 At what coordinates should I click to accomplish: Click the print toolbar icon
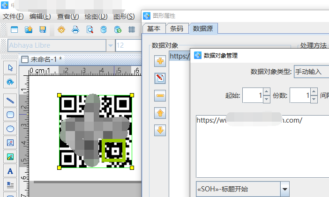75,29
